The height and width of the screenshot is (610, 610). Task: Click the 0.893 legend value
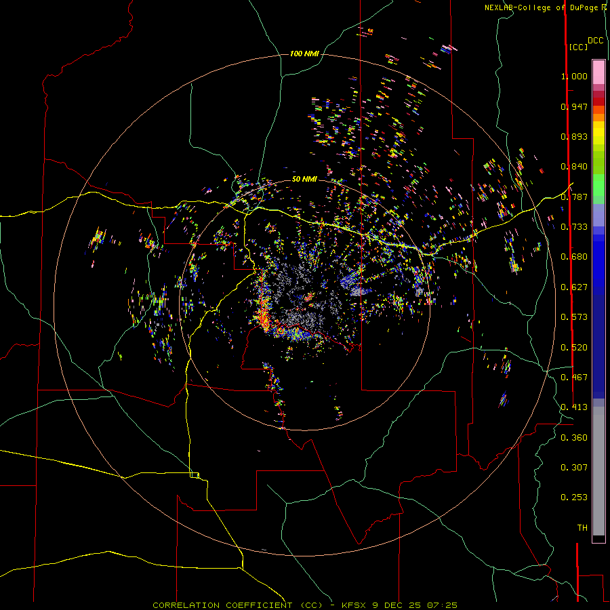tap(574, 136)
